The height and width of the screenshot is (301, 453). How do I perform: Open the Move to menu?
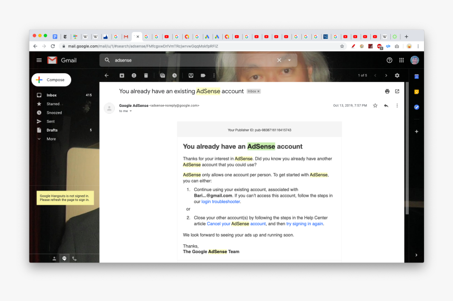click(x=191, y=75)
